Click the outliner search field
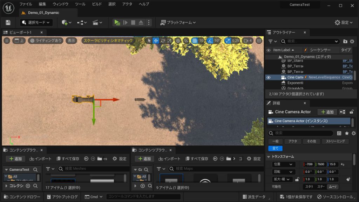Image resolution: width=359 pixels, height=202 pixels. click(x=310, y=41)
